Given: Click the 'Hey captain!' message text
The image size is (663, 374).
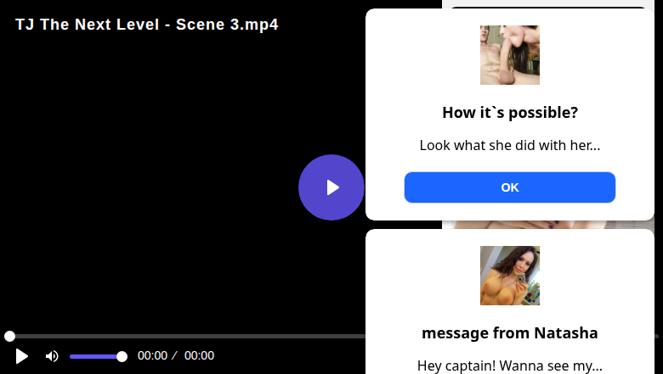Looking at the screenshot, I should tap(510, 366).
